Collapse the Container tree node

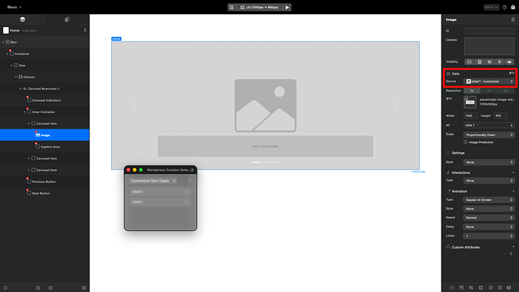coord(8,53)
